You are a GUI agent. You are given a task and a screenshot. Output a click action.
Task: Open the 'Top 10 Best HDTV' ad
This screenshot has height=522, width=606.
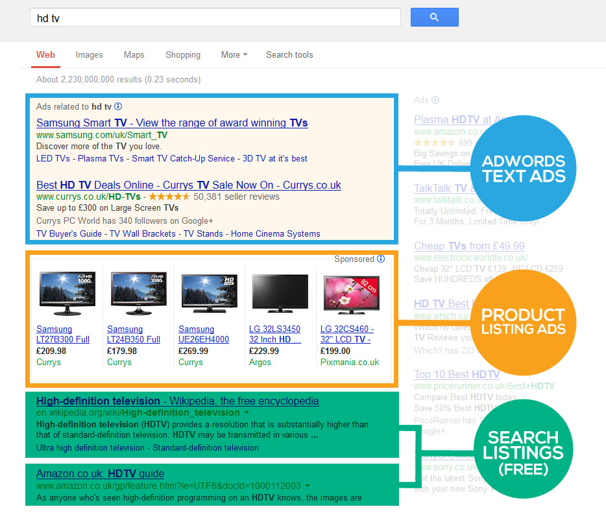pyautogui.click(x=456, y=374)
